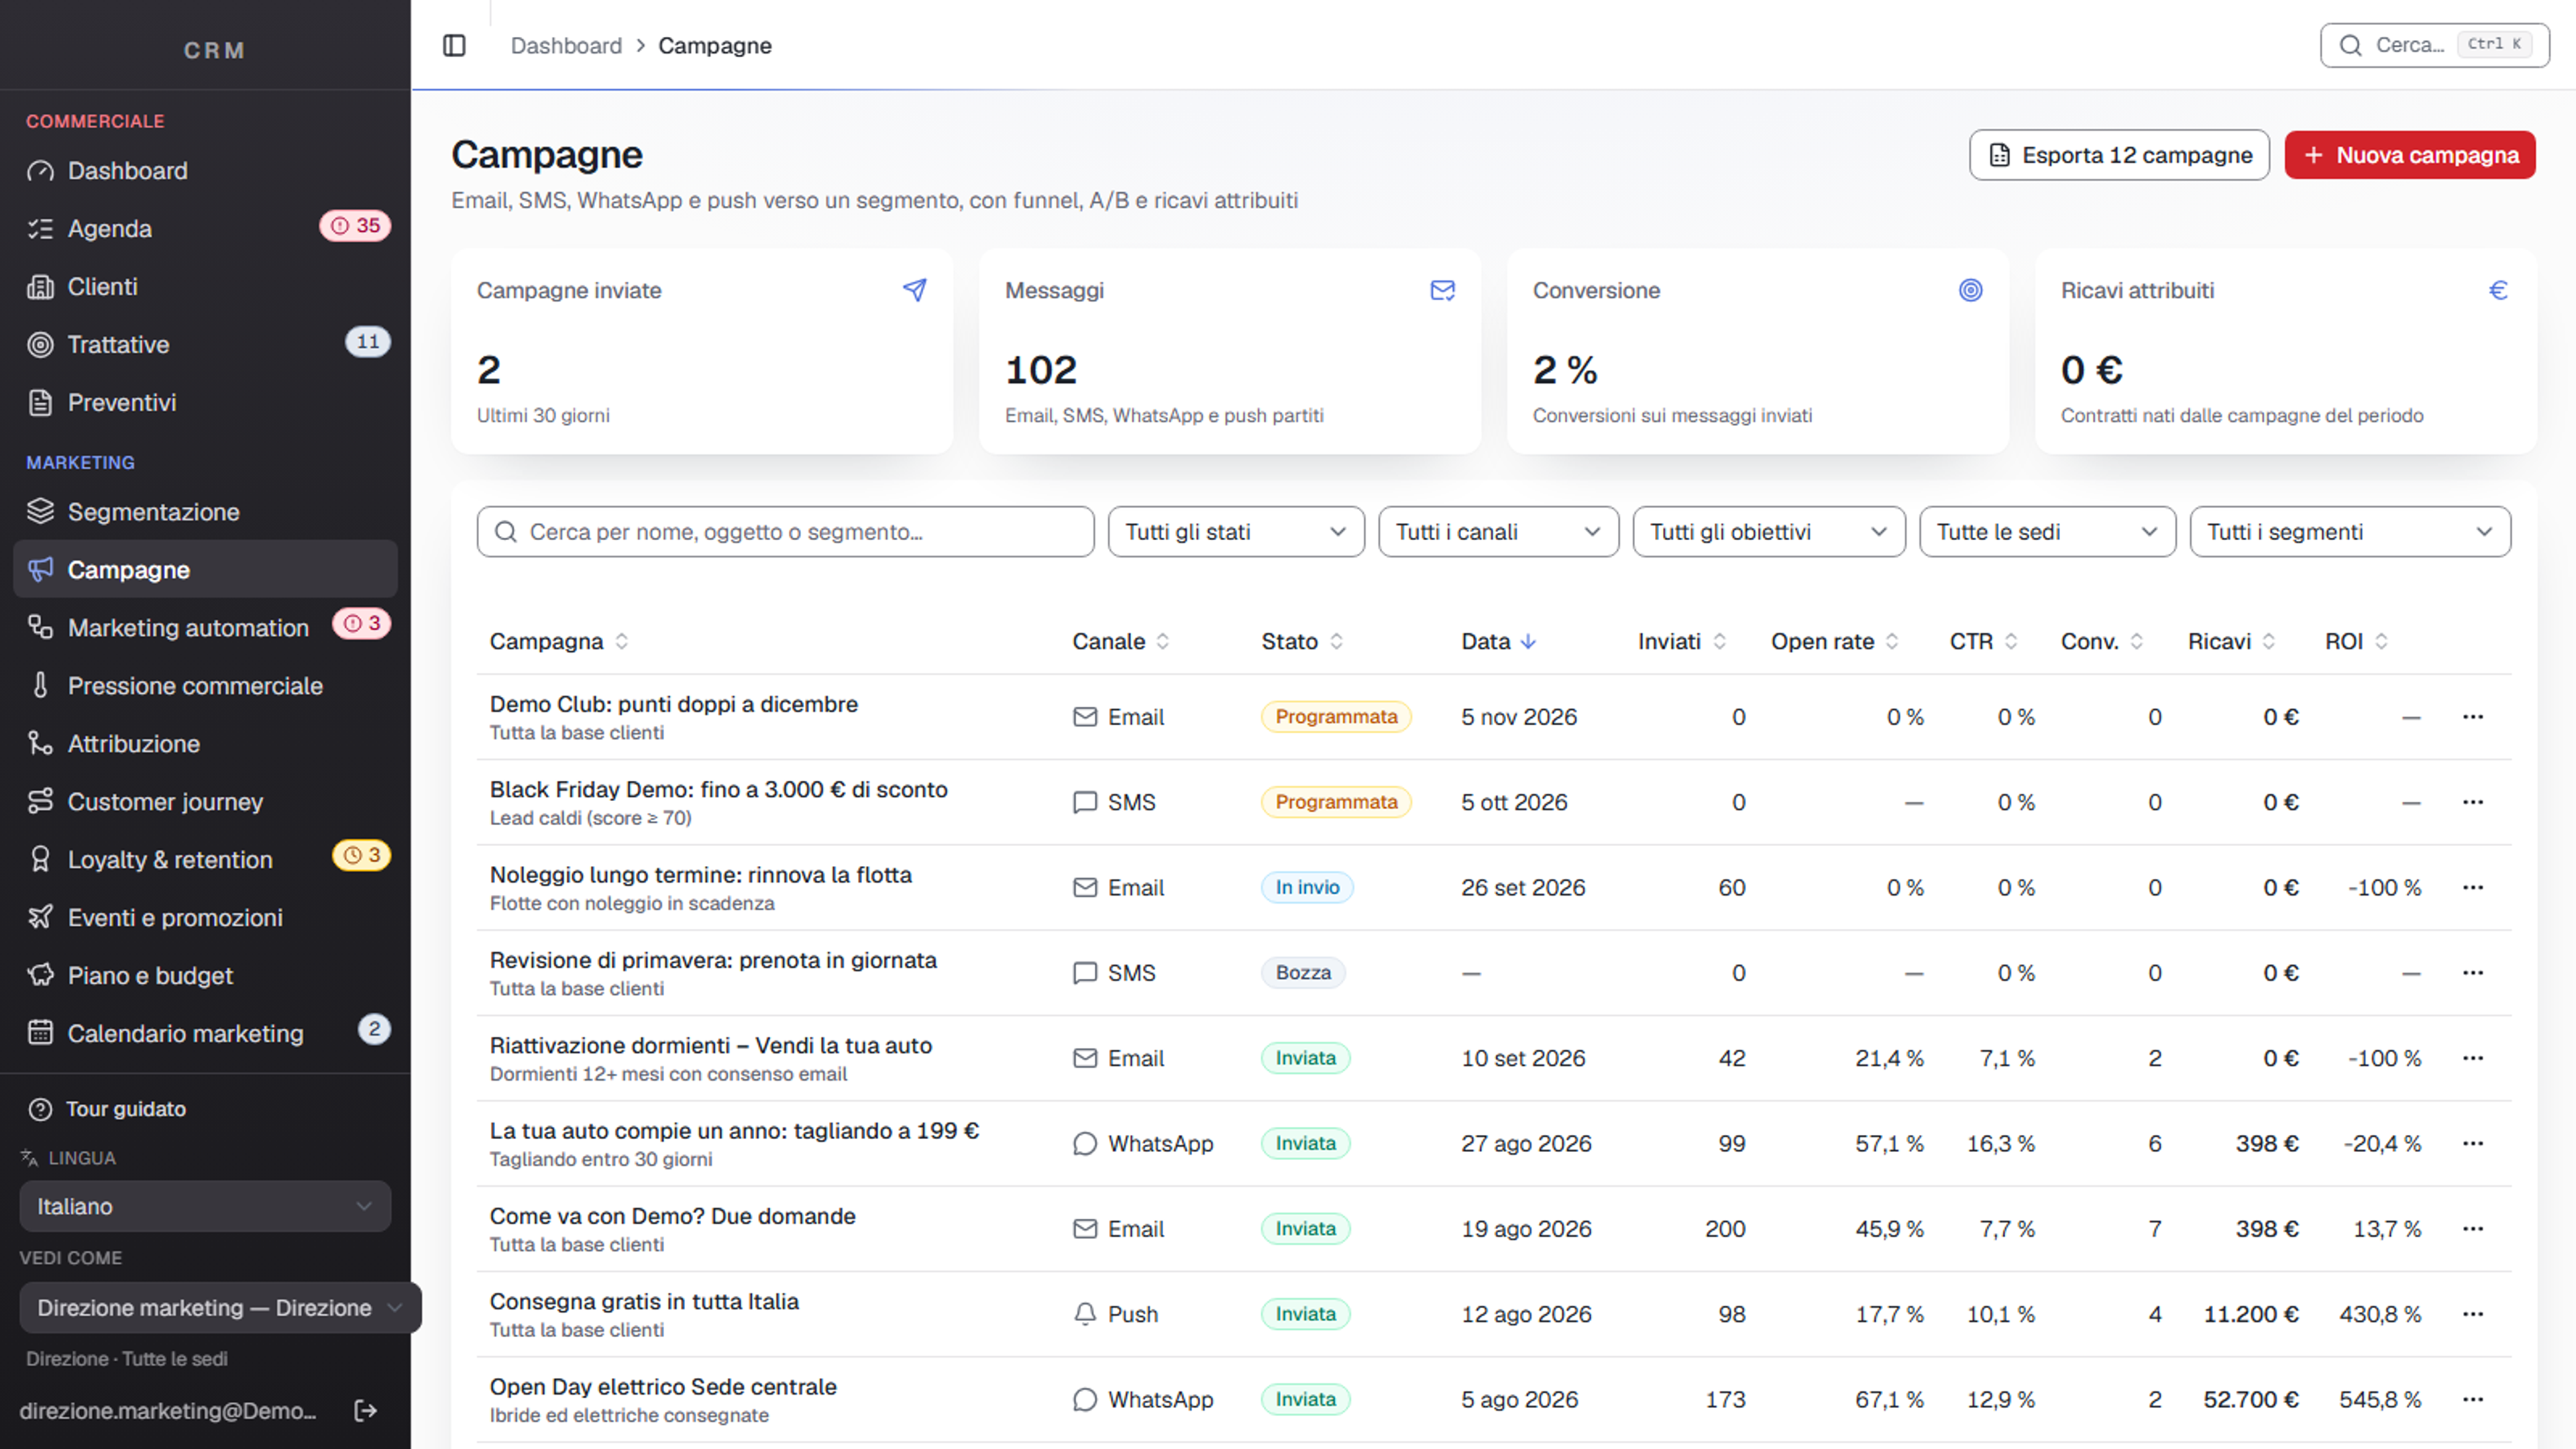The width and height of the screenshot is (2576, 1449).
Task: Open row actions for Revisione di primavera
Action: pyautogui.click(x=2473, y=973)
